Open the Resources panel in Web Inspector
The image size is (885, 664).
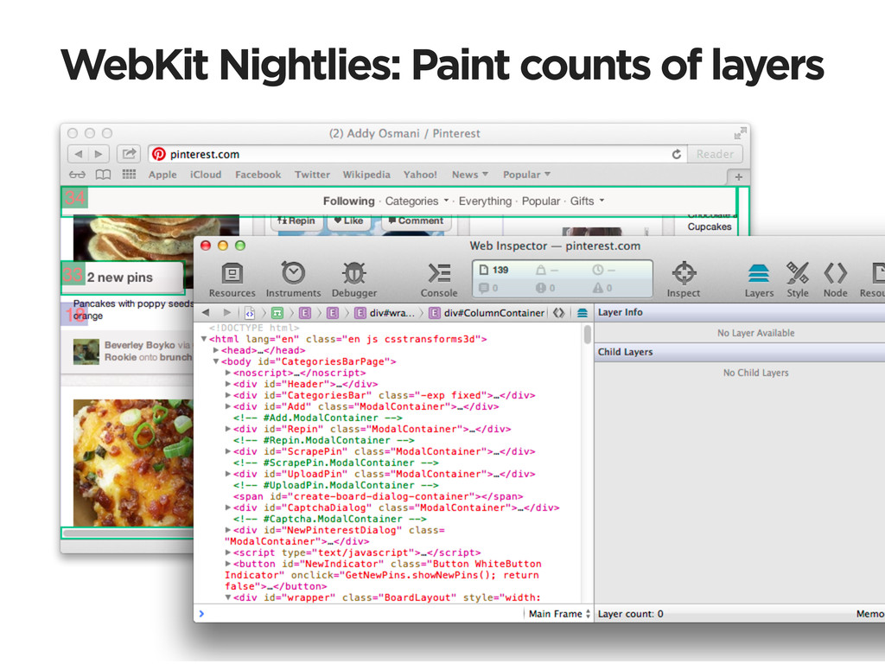coord(232,278)
